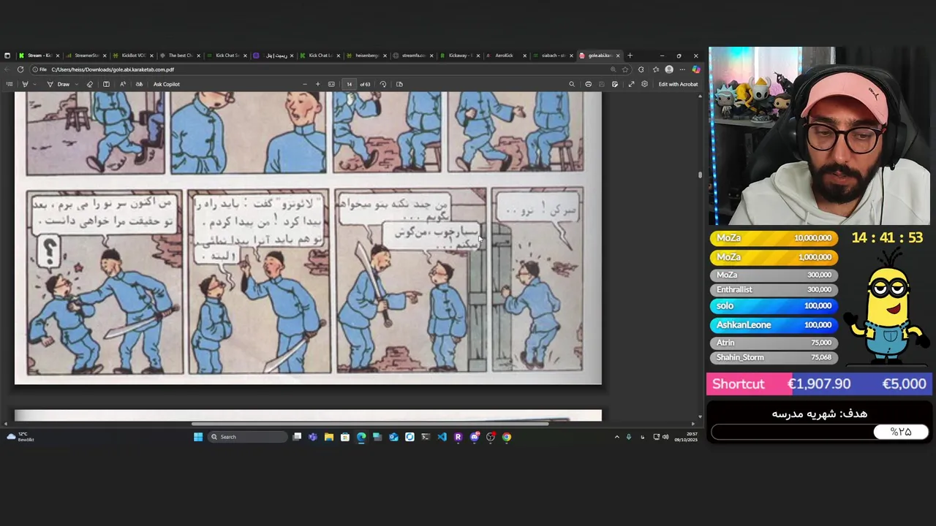Open highlight color options dropdown arrow
The width and height of the screenshot is (936, 526).
point(34,84)
